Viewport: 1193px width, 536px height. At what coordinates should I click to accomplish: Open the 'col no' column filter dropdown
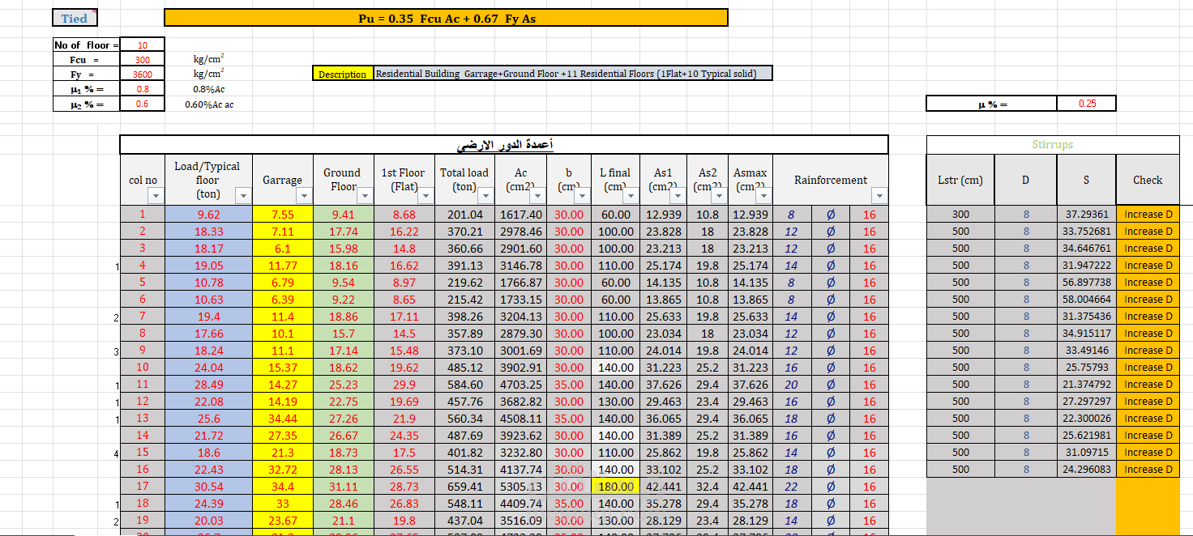click(156, 196)
